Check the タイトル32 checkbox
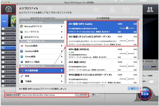 pos(3,38)
